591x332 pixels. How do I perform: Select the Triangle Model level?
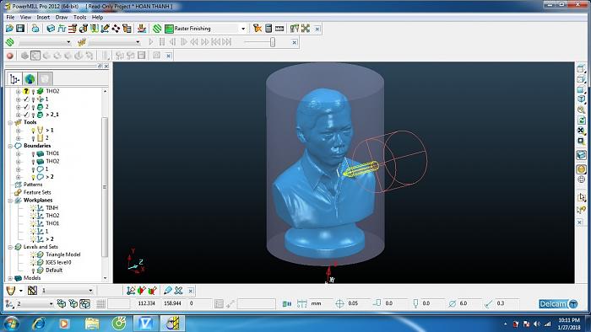point(63,254)
